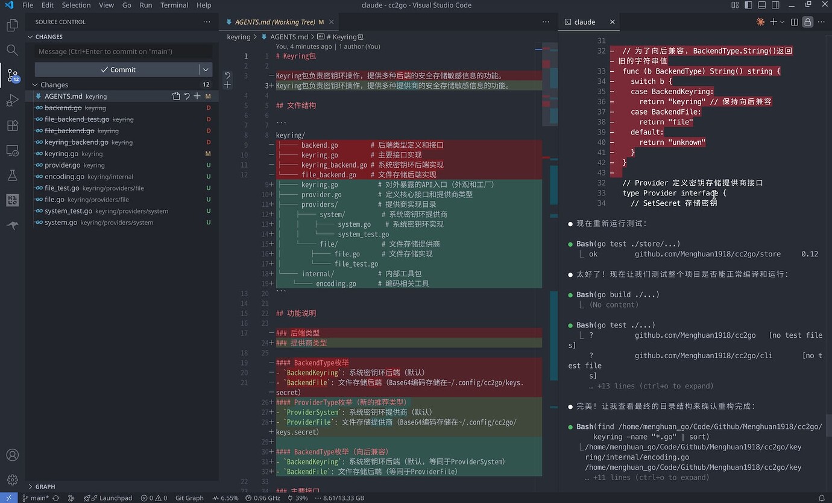Click the synchronize changes icon in status bar
Screen dimensions: 832x503
pyautogui.click(x=56, y=498)
